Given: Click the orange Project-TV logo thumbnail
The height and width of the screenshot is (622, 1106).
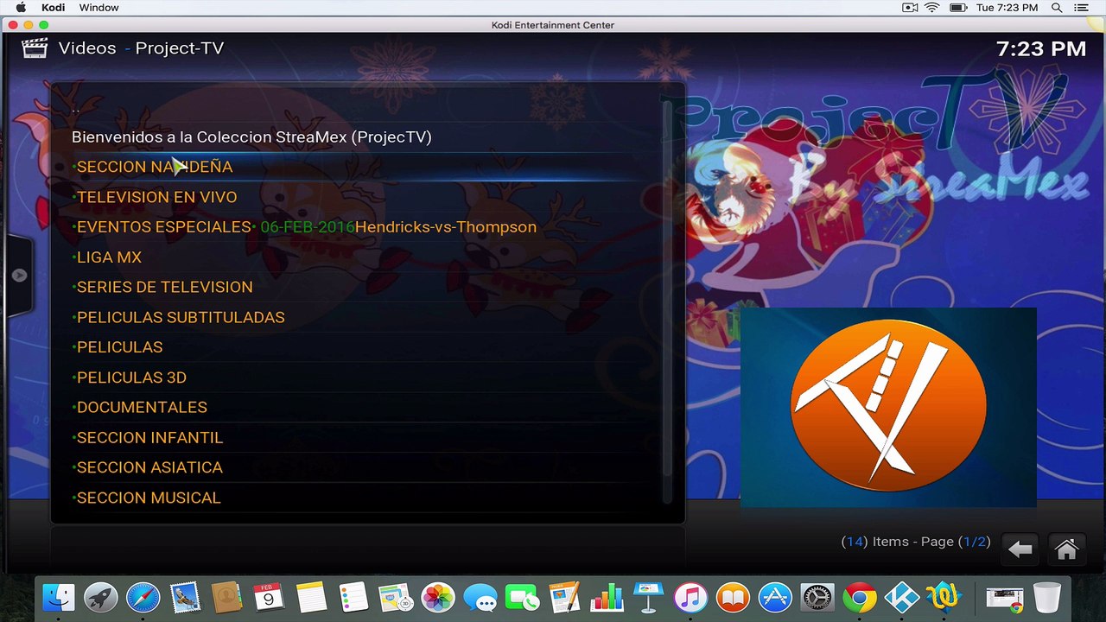Looking at the screenshot, I should (888, 407).
